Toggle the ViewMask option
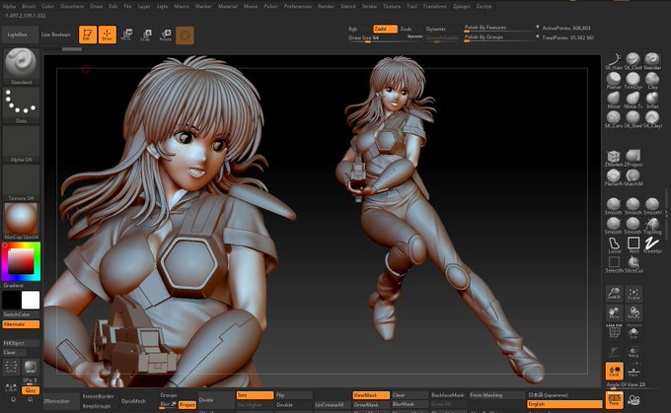671x413 pixels. tap(371, 395)
